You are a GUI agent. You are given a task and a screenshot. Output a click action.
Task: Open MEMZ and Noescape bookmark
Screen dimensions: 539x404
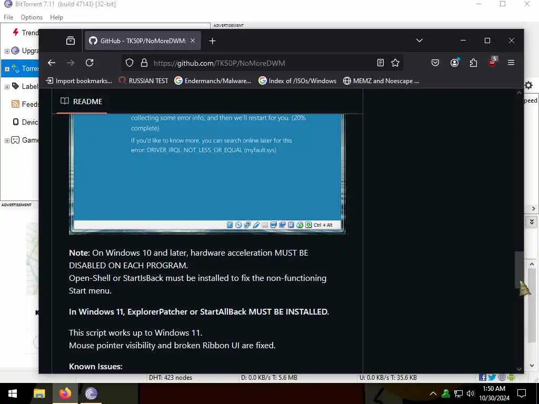pos(381,81)
